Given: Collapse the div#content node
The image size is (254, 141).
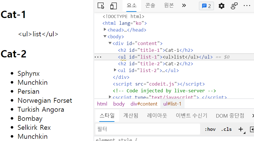Looking at the screenshot, I should (x=110, y=43).
